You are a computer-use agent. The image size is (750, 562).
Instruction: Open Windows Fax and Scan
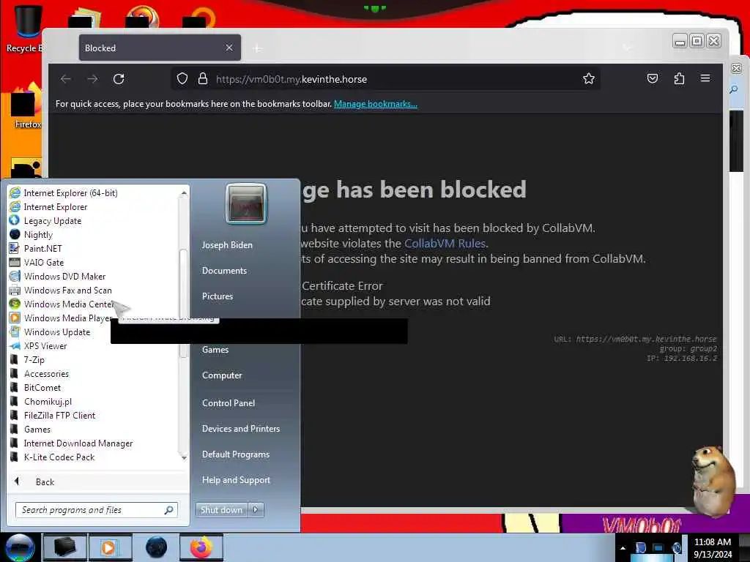click(67, 290)
